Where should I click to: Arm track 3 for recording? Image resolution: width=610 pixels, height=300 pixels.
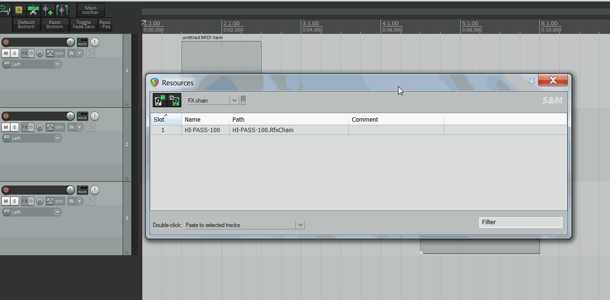pyautogui.click(x=6, y=190)
